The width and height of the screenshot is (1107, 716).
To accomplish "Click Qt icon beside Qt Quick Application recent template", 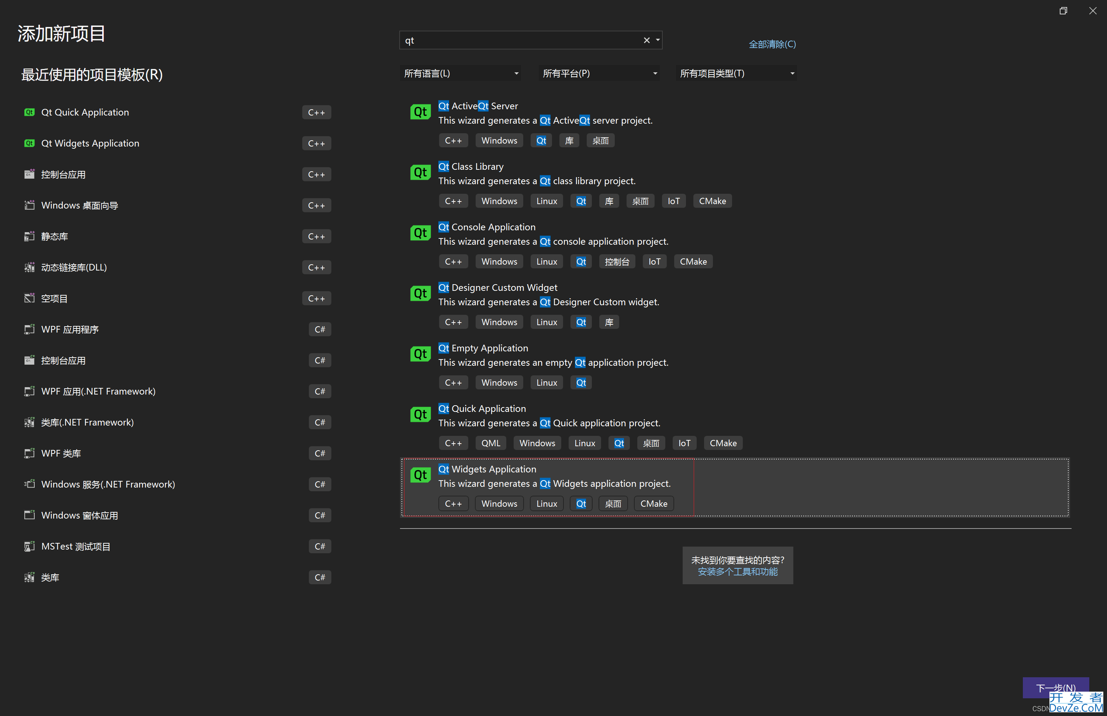I will 29,112.
